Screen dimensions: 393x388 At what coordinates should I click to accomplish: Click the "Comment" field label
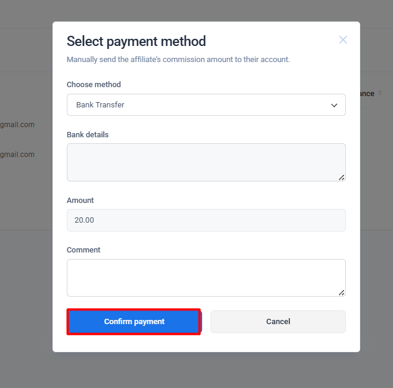[83, 250]
